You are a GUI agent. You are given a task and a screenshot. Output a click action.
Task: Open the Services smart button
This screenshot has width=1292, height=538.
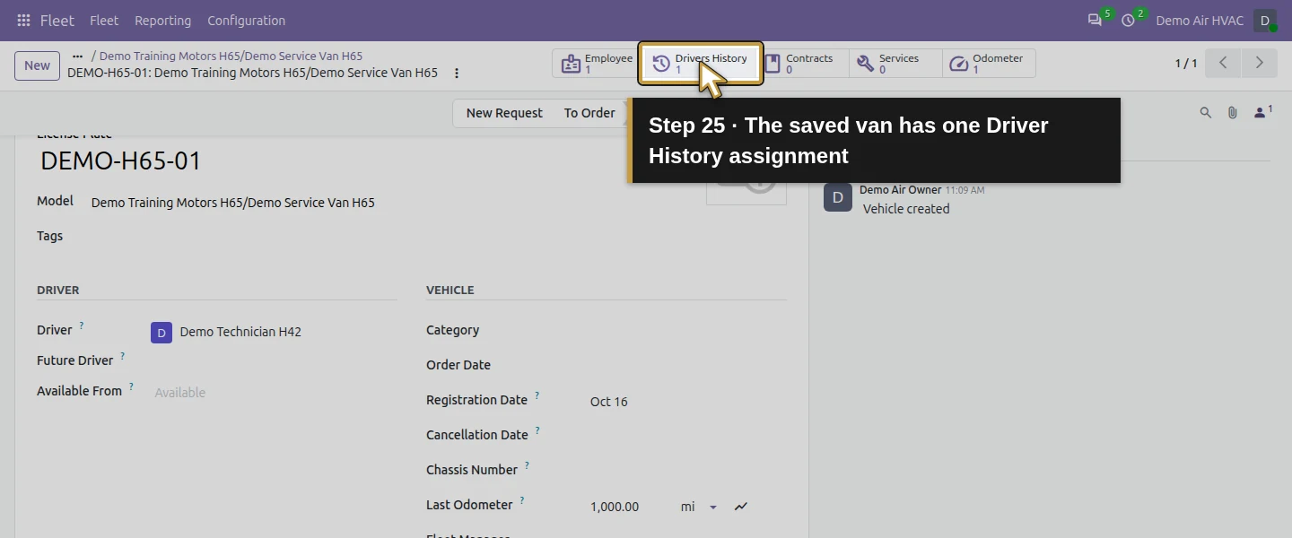point(895,63)
